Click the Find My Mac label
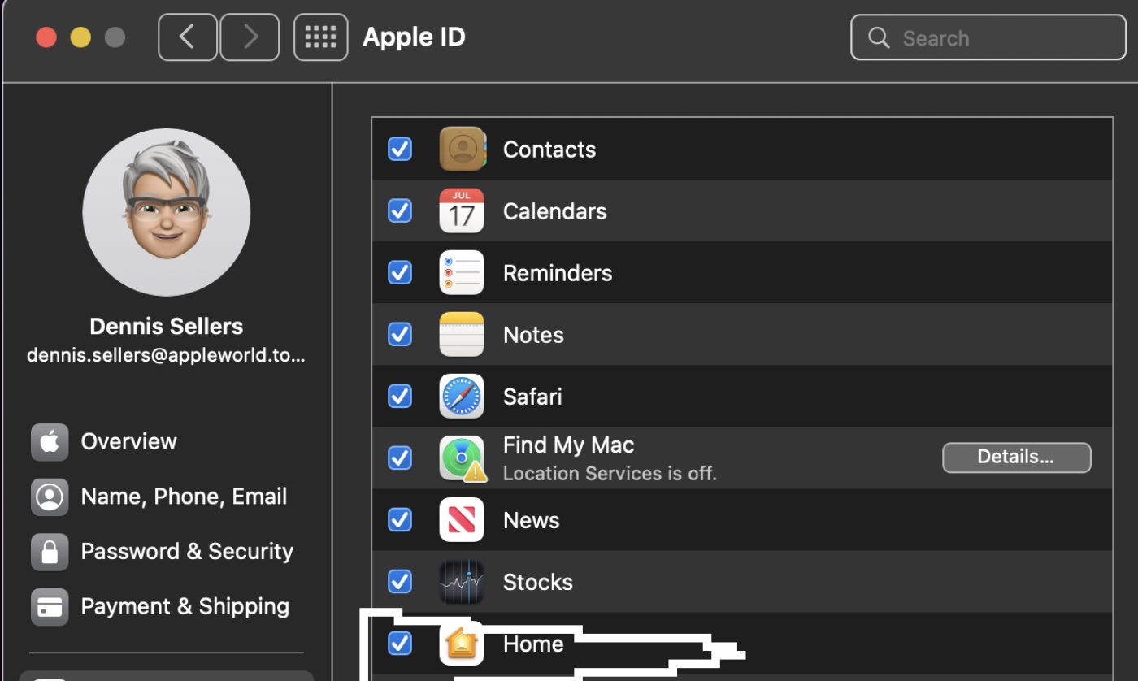Image resolution: width=1138 pixels, height=681 pixels. 569,445
